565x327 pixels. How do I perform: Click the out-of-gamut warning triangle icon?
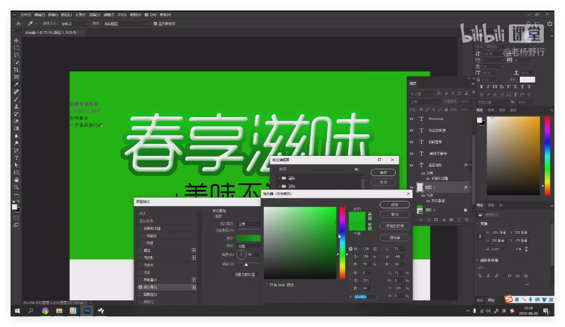click(x=370, y=214)
